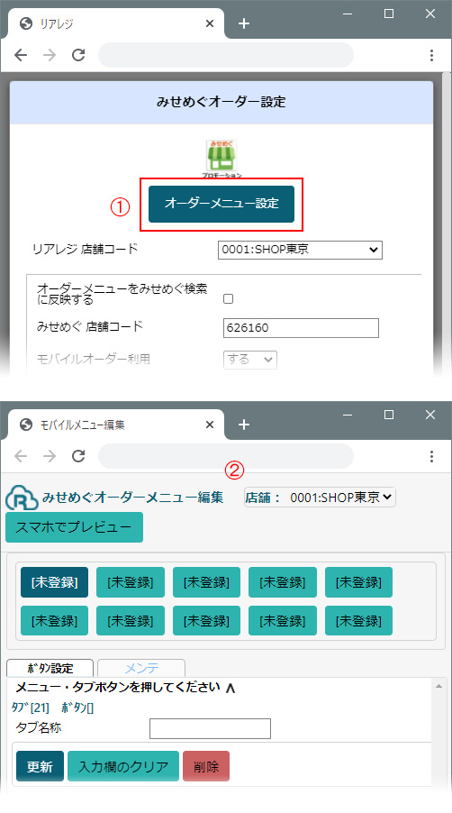Open new tab in モバイルメニュー編集 window
Image resolution: width=452 pixels, height=813 pixels.
244,425
